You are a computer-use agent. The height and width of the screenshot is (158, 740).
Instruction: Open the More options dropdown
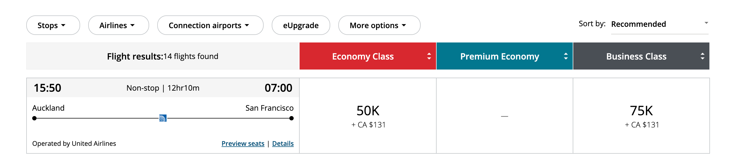coord(379,25)
